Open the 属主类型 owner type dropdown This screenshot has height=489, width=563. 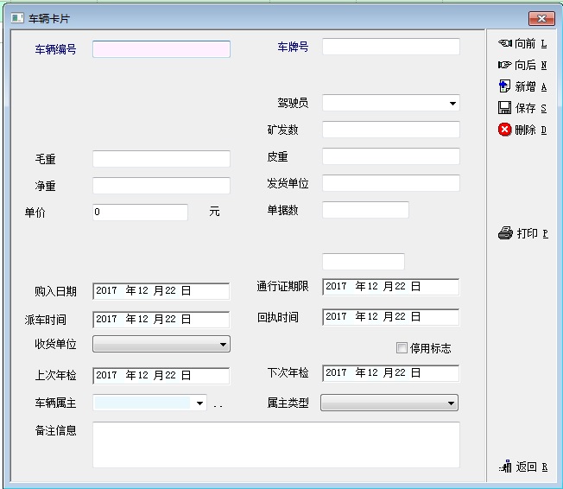(x=451, y=403)
